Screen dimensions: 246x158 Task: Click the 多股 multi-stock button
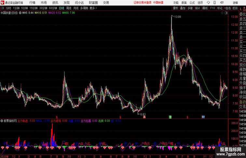[190, 8]
